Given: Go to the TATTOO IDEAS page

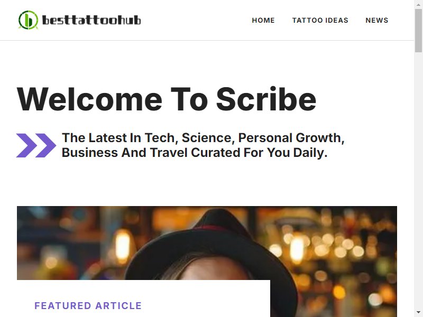Looking at the screenshot, I should [x=320, y=20].
